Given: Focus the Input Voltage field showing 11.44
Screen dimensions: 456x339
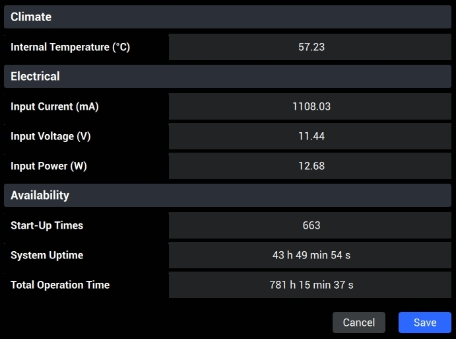Looking at the screenshot, I should pos(310,136).
